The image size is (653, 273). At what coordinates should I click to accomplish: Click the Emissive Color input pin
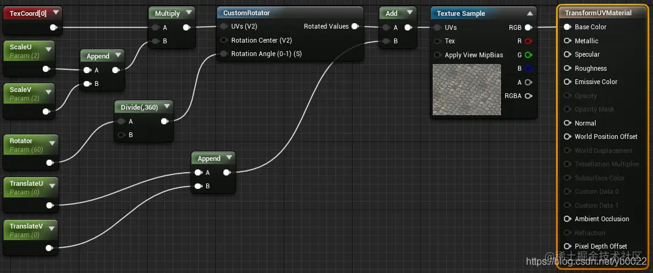[567, 82]
